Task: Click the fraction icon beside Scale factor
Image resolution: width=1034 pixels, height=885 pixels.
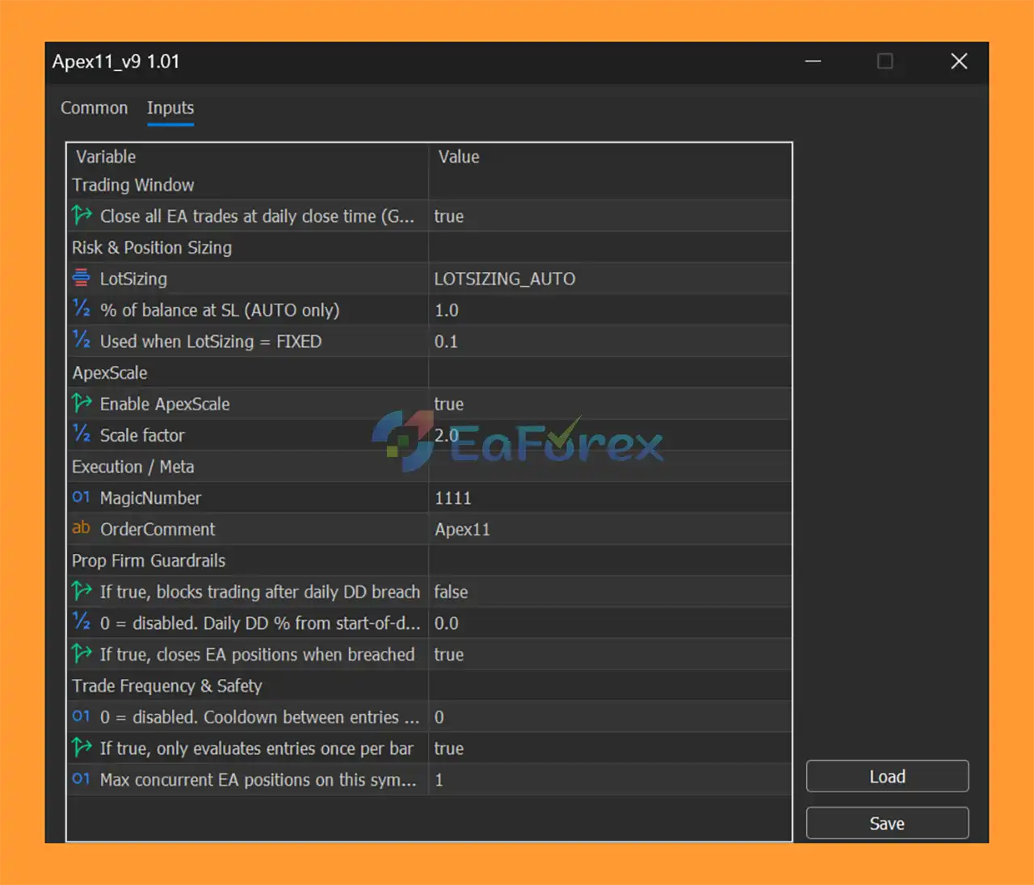Action: pyautogui.click(x=82, y=434)
